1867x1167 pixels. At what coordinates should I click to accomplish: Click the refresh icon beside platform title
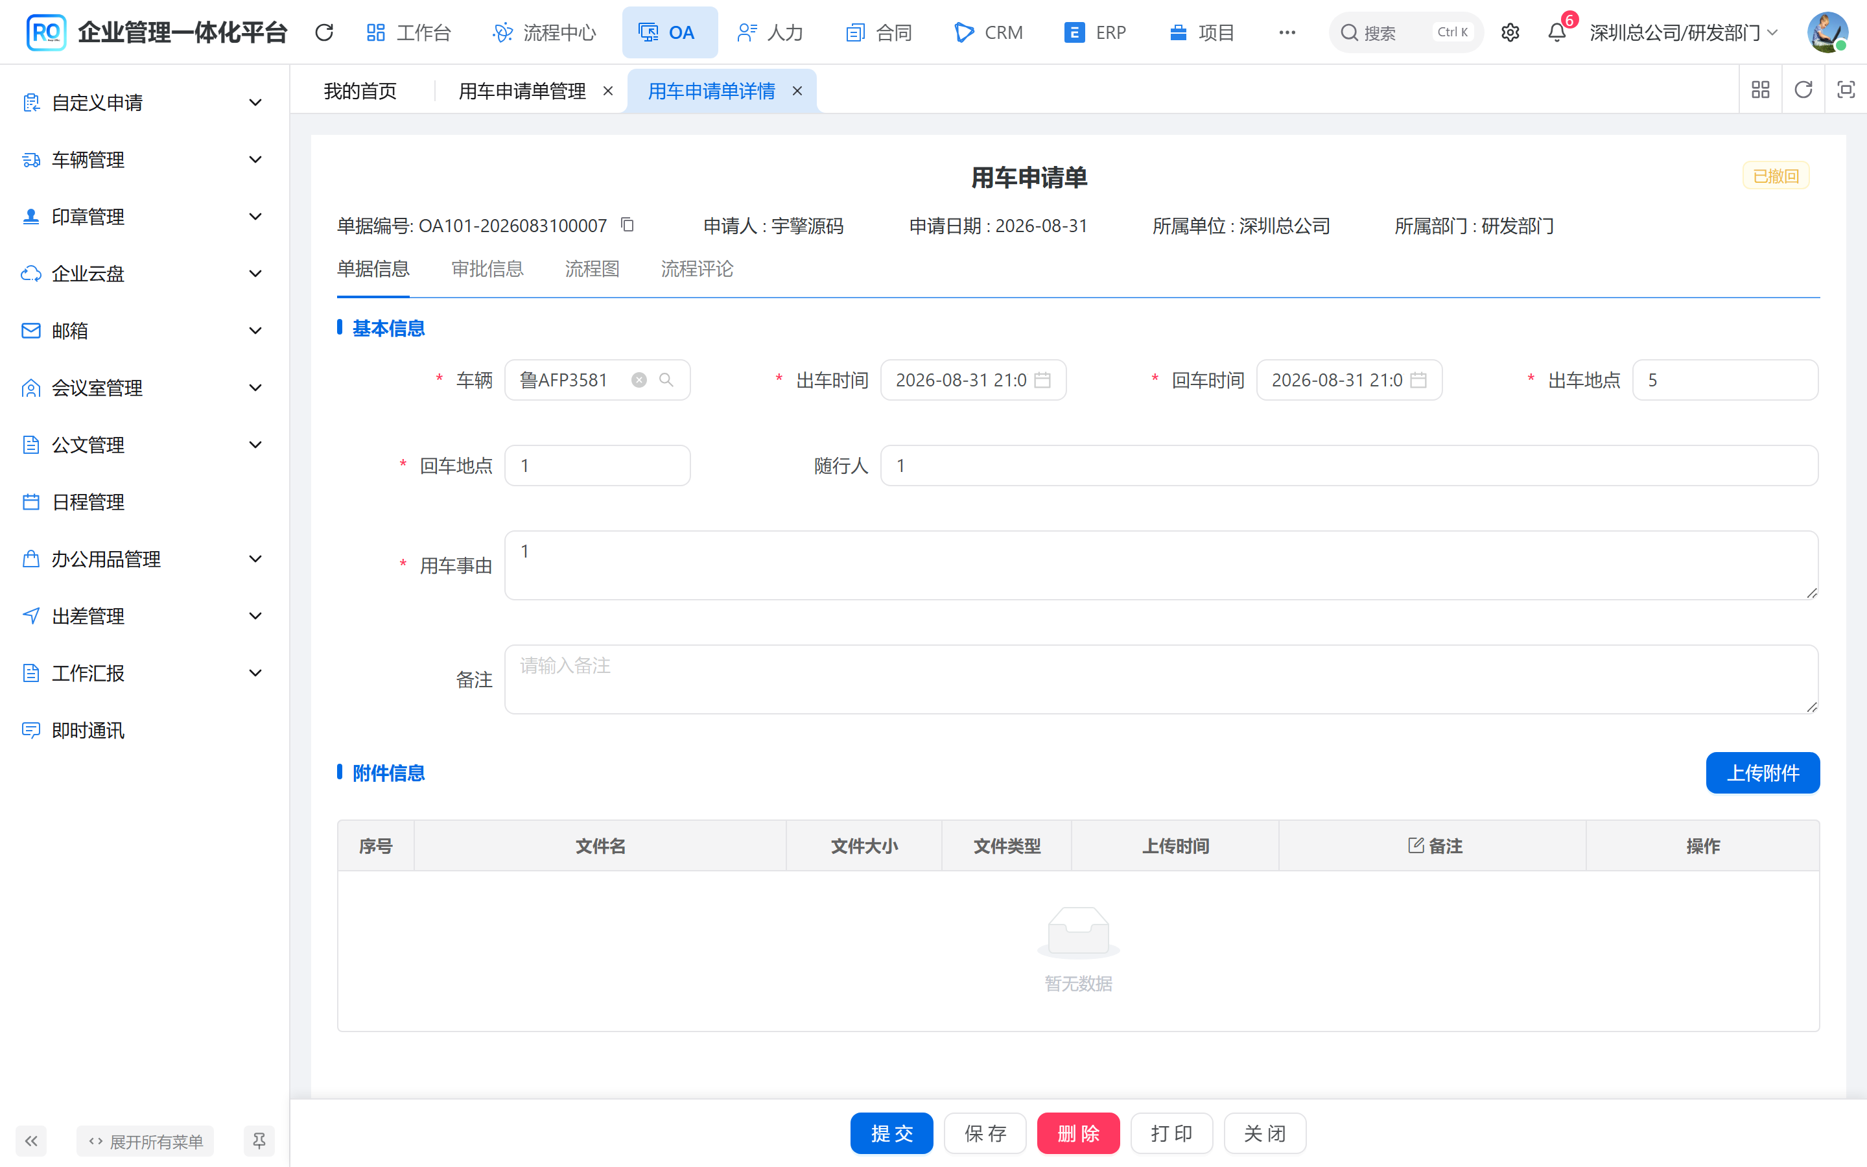pos(324,32)
